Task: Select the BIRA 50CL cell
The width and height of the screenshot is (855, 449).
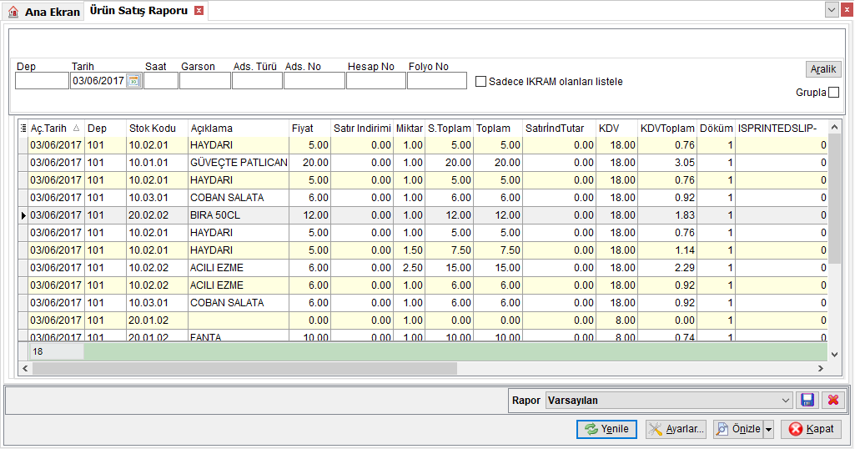Action: [239, 215]
